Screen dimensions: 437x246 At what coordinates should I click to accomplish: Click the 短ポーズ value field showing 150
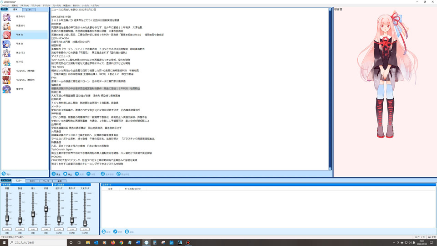(59, 229)
